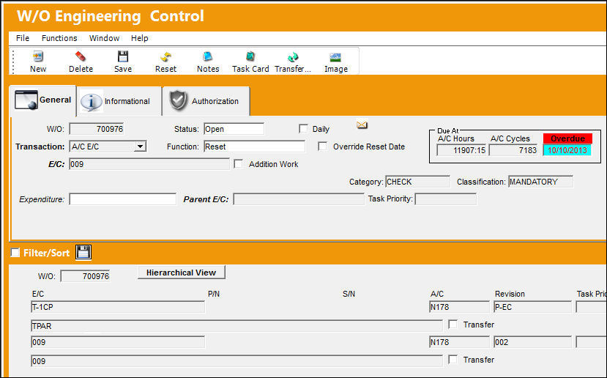The image size is (607, 378).
Task: Open the Help menu
Action: [x=139, y=38]
